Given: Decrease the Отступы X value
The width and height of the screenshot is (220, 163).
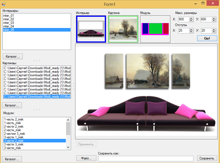Looking at the screenshot, I should click(x=191, y=32).
